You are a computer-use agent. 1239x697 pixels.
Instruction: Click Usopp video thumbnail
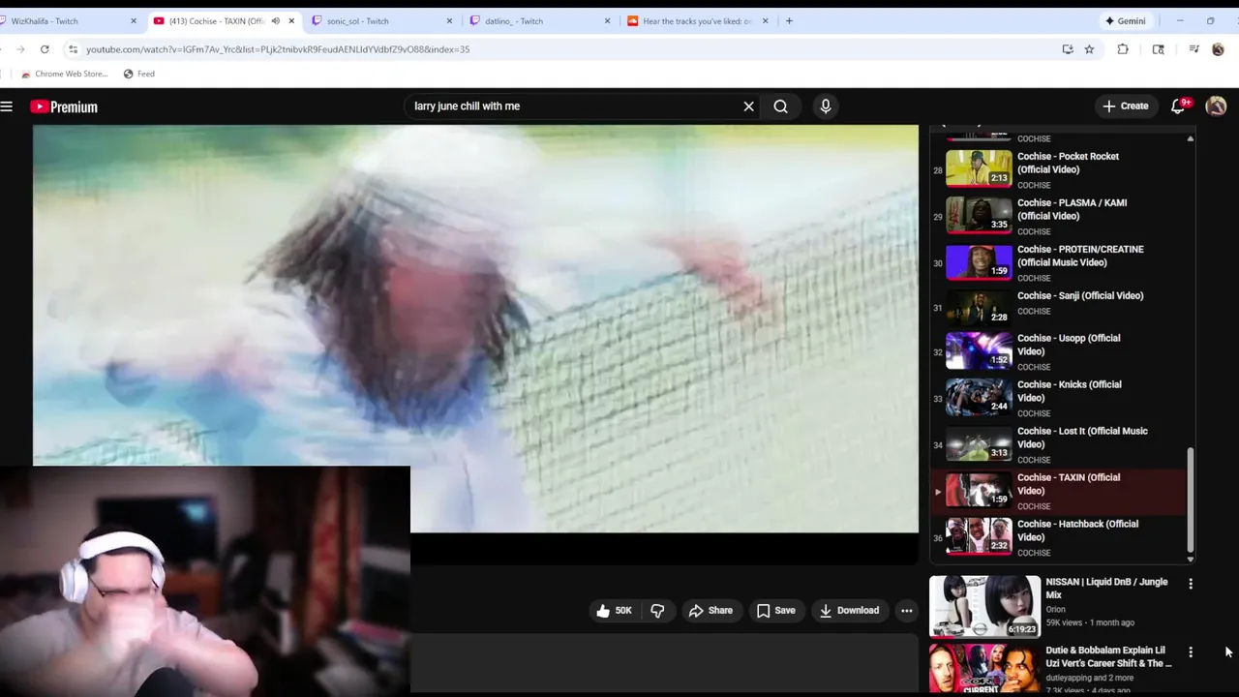point(979,350)
